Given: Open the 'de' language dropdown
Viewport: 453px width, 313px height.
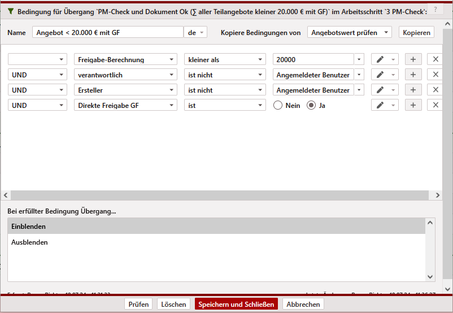Looking at the screenshot, I should (x=195, y=32).
